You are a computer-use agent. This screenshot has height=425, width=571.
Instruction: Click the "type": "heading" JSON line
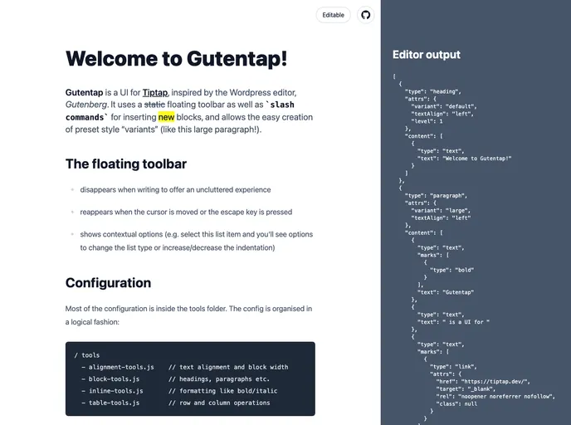434,91
